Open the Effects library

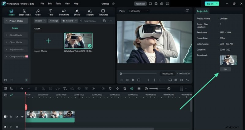[77, 12]
